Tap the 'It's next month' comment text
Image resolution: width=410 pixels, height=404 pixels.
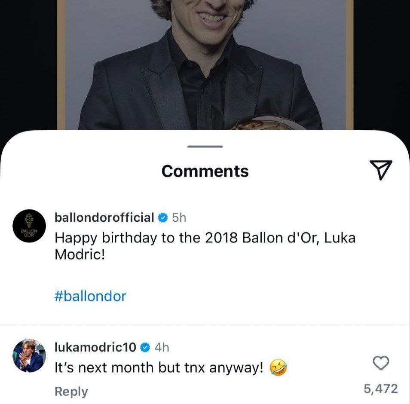pyautogui.click(x=159, y=368)
